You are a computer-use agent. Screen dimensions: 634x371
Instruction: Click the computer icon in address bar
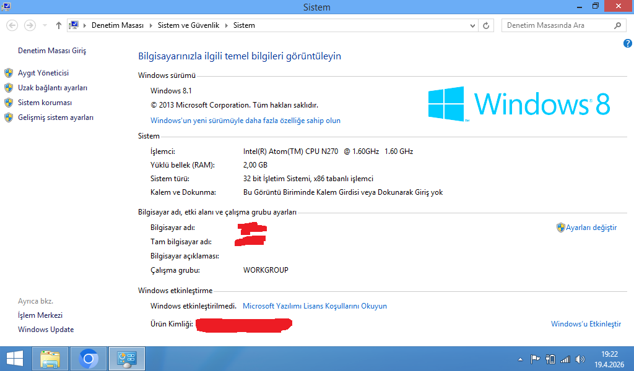[x=74, y=25]
